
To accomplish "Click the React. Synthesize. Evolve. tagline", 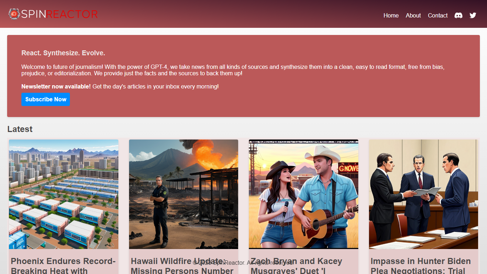I will click(x=63, y=53).
